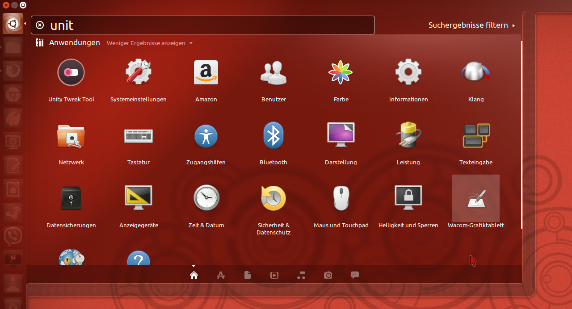Open Informationen panel

pos(408,72)
